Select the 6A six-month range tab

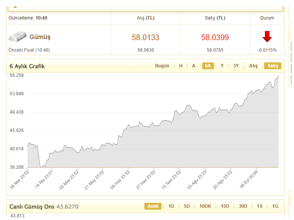208,66
